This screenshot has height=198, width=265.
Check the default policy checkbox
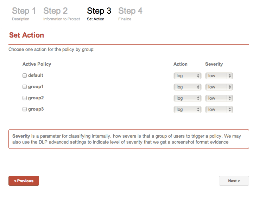(x=25, y=75)
